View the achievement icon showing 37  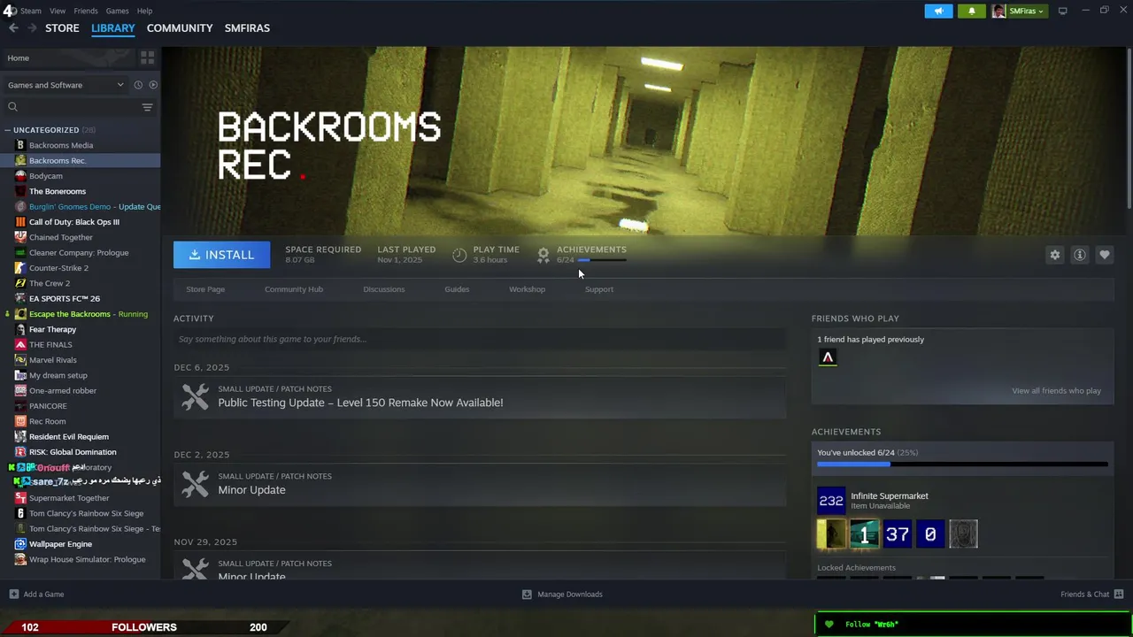tap(898, 533)
